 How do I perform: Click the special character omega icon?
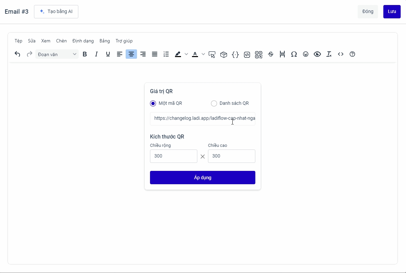[x=294, y=54]
